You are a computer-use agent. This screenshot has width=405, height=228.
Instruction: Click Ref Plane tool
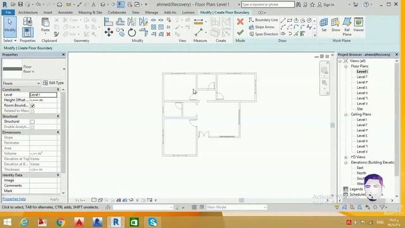347,27
